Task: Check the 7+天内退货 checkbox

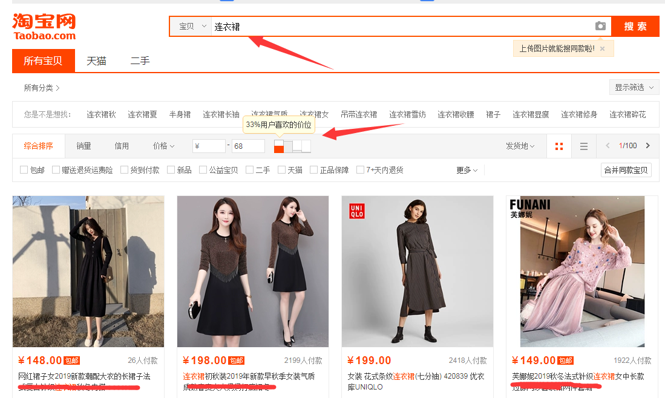Action: point(360,170)
